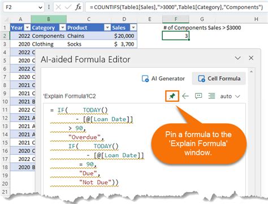Viewport: 268px width, 204px height.
Task: Switch to AI Generator tab
Action: [x=163, y=79]
